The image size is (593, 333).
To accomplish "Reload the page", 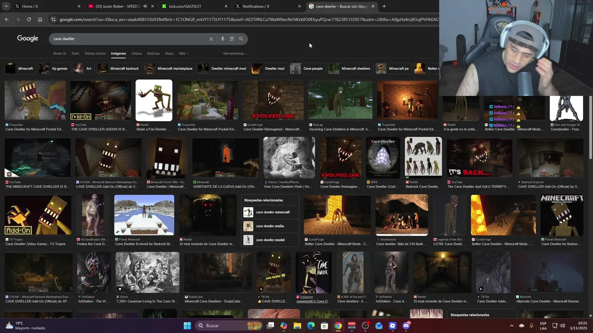I will point(29,19).
